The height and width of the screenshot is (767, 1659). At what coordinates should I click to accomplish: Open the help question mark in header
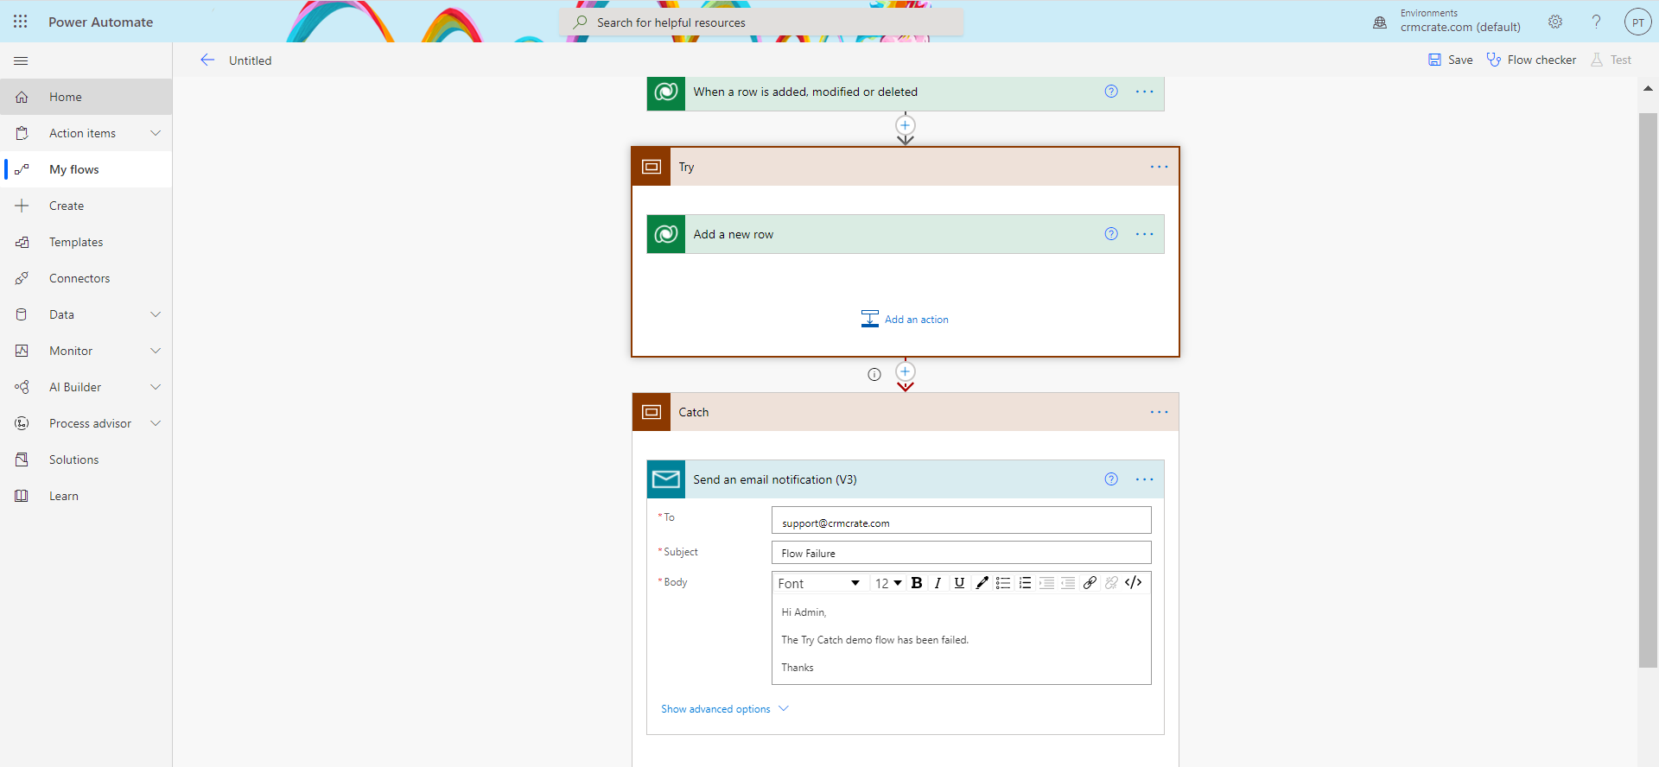[1596, 22]
